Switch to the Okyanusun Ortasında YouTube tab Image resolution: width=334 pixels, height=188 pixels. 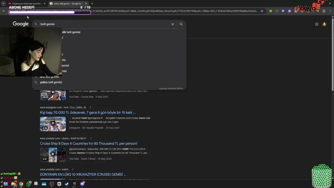26,3
